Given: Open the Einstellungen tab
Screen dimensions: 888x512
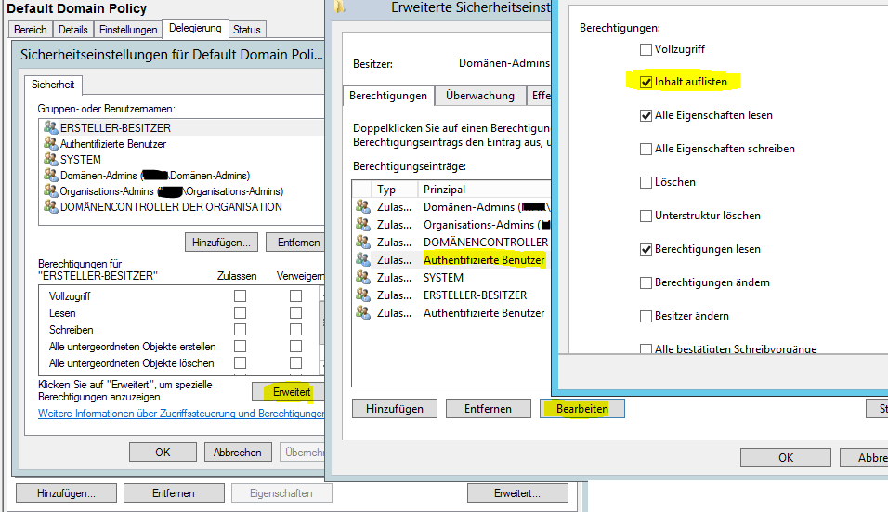Looking at the screenshot, I should point(128,30).
